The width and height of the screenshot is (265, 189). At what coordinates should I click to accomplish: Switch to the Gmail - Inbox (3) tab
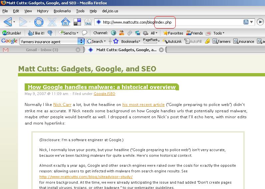tap(42, 50)
